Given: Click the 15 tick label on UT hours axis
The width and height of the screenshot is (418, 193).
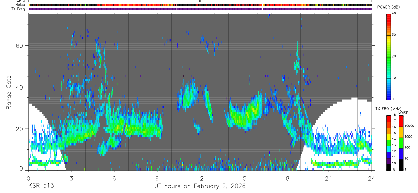Looking at the screenshot, I should coord(243,178).
